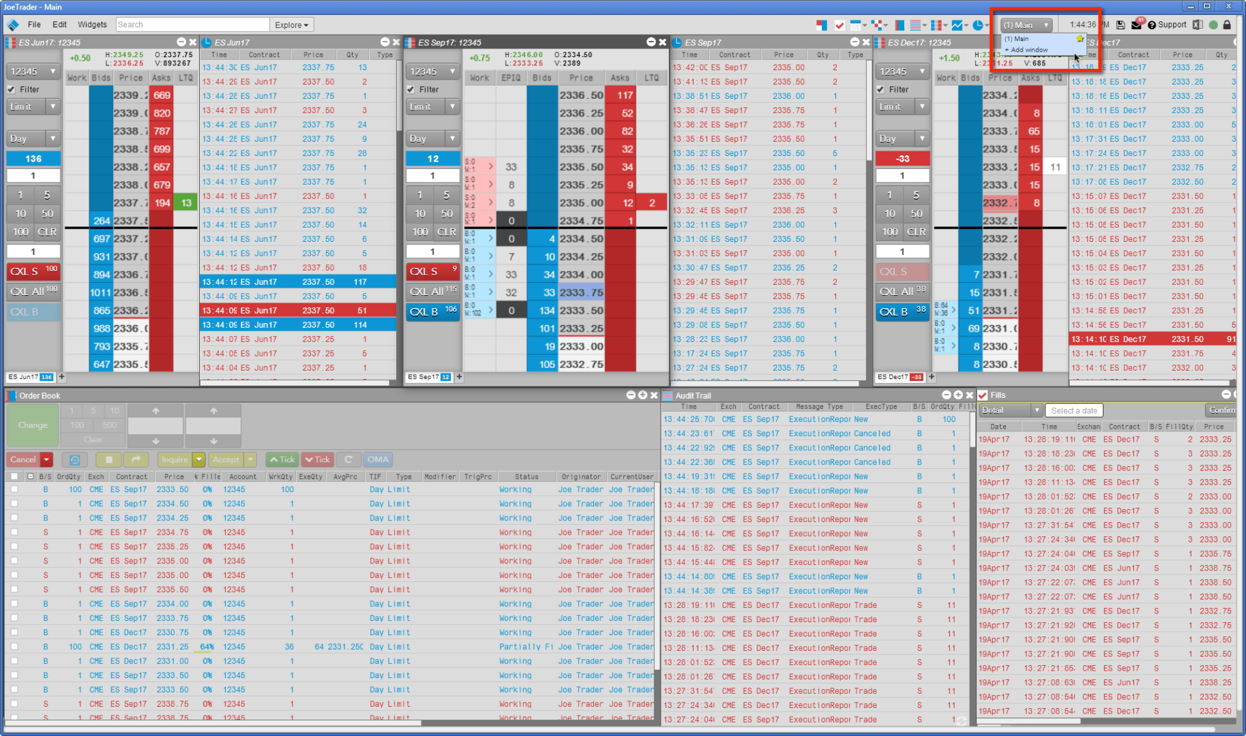Screen dimensions: 1246x736
Task: Click the refresh arrow button in Order Book
Action: (x=348, y=460)
